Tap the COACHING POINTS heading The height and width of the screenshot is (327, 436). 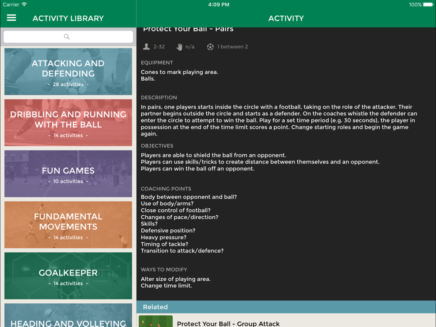166,189
